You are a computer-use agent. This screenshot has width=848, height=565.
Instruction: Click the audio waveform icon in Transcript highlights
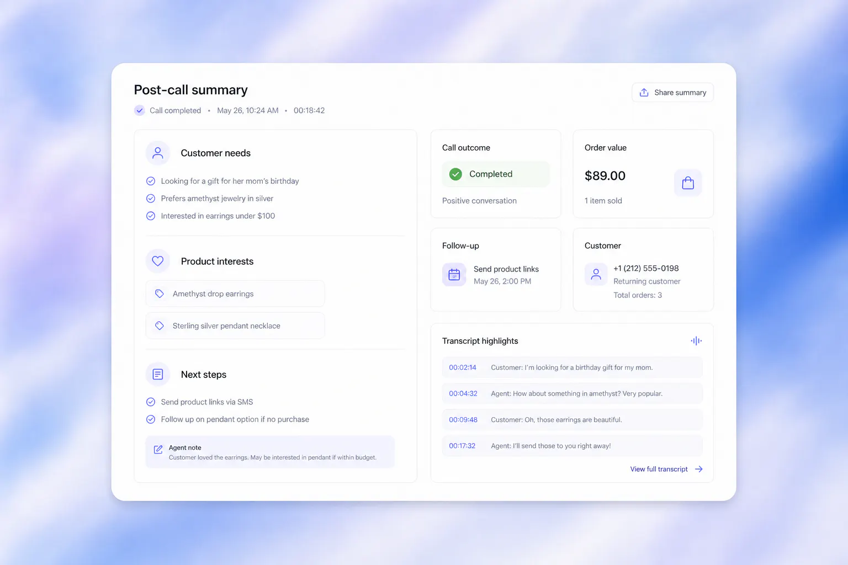point(696,341)
